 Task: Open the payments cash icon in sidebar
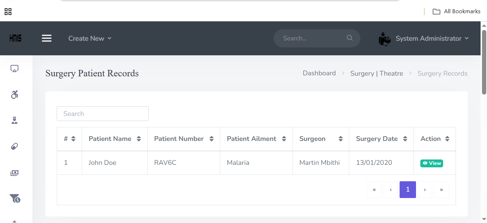tap(14, 173)
